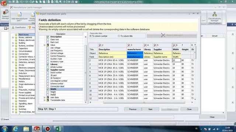Check the Height field checkbox
236x132 pixels.
pos(48,92)
